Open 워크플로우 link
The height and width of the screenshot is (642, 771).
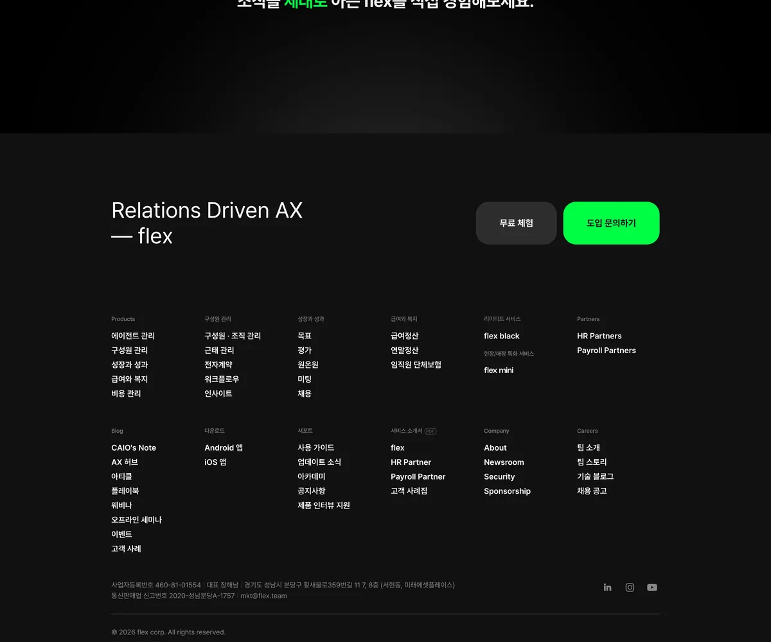[222, 379]
